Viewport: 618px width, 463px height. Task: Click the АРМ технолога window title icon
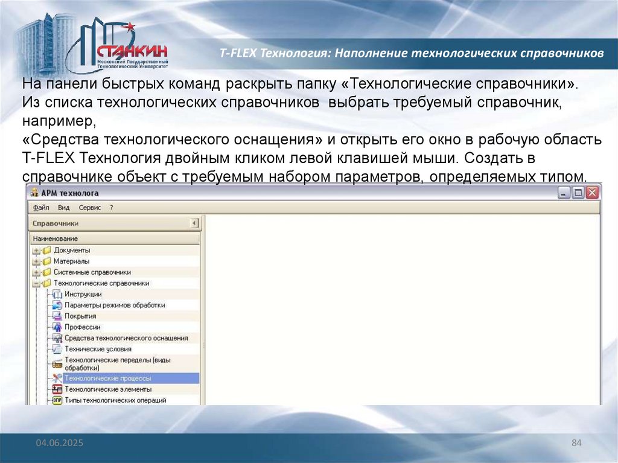coord(34,193)
